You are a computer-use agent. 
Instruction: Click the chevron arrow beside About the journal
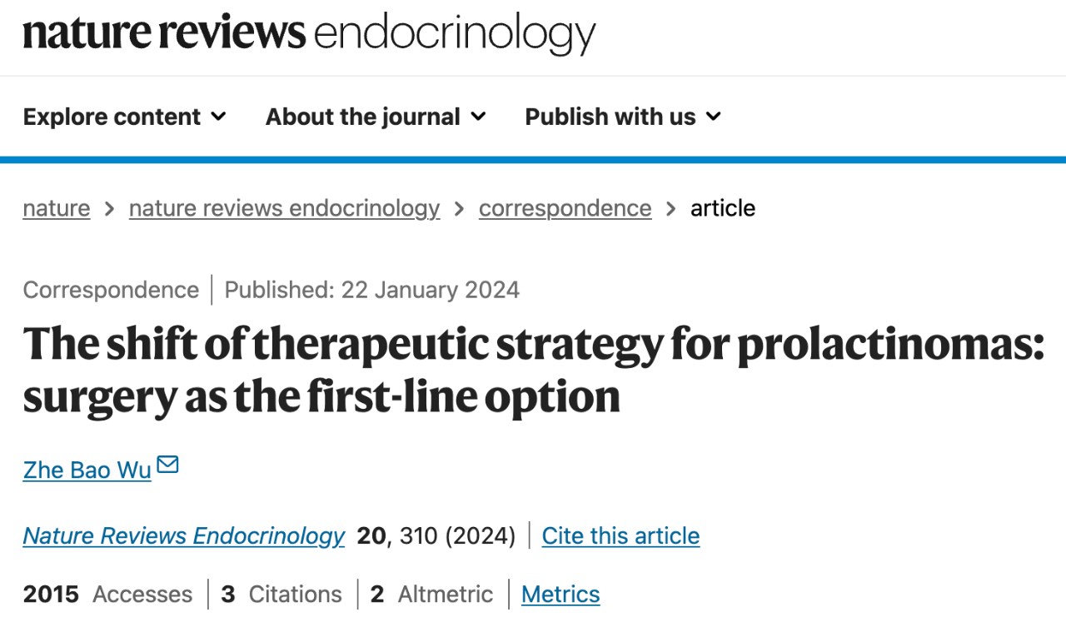[x=478, y=117]
